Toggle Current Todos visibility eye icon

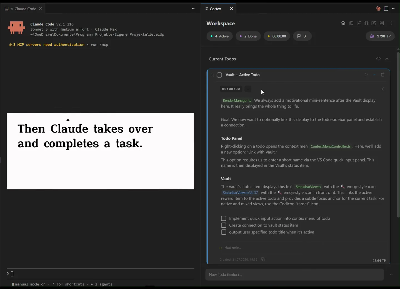[x=378, y=59]
